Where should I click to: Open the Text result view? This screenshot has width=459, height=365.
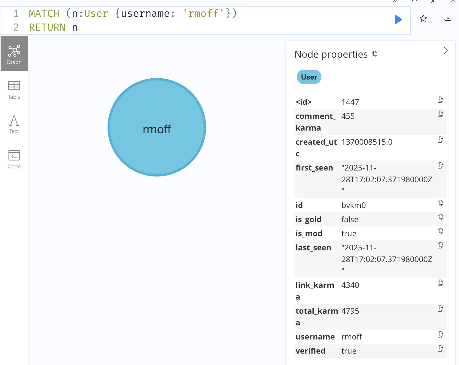click(x=14, y=124)
